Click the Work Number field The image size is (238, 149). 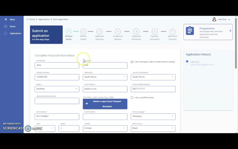pyautogui.click(x=57, y=116)
